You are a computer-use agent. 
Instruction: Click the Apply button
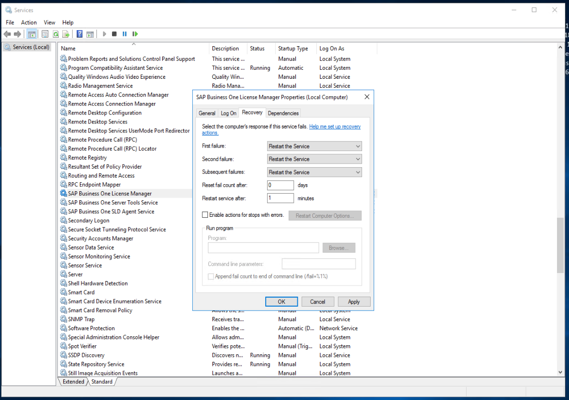[354, 302]
